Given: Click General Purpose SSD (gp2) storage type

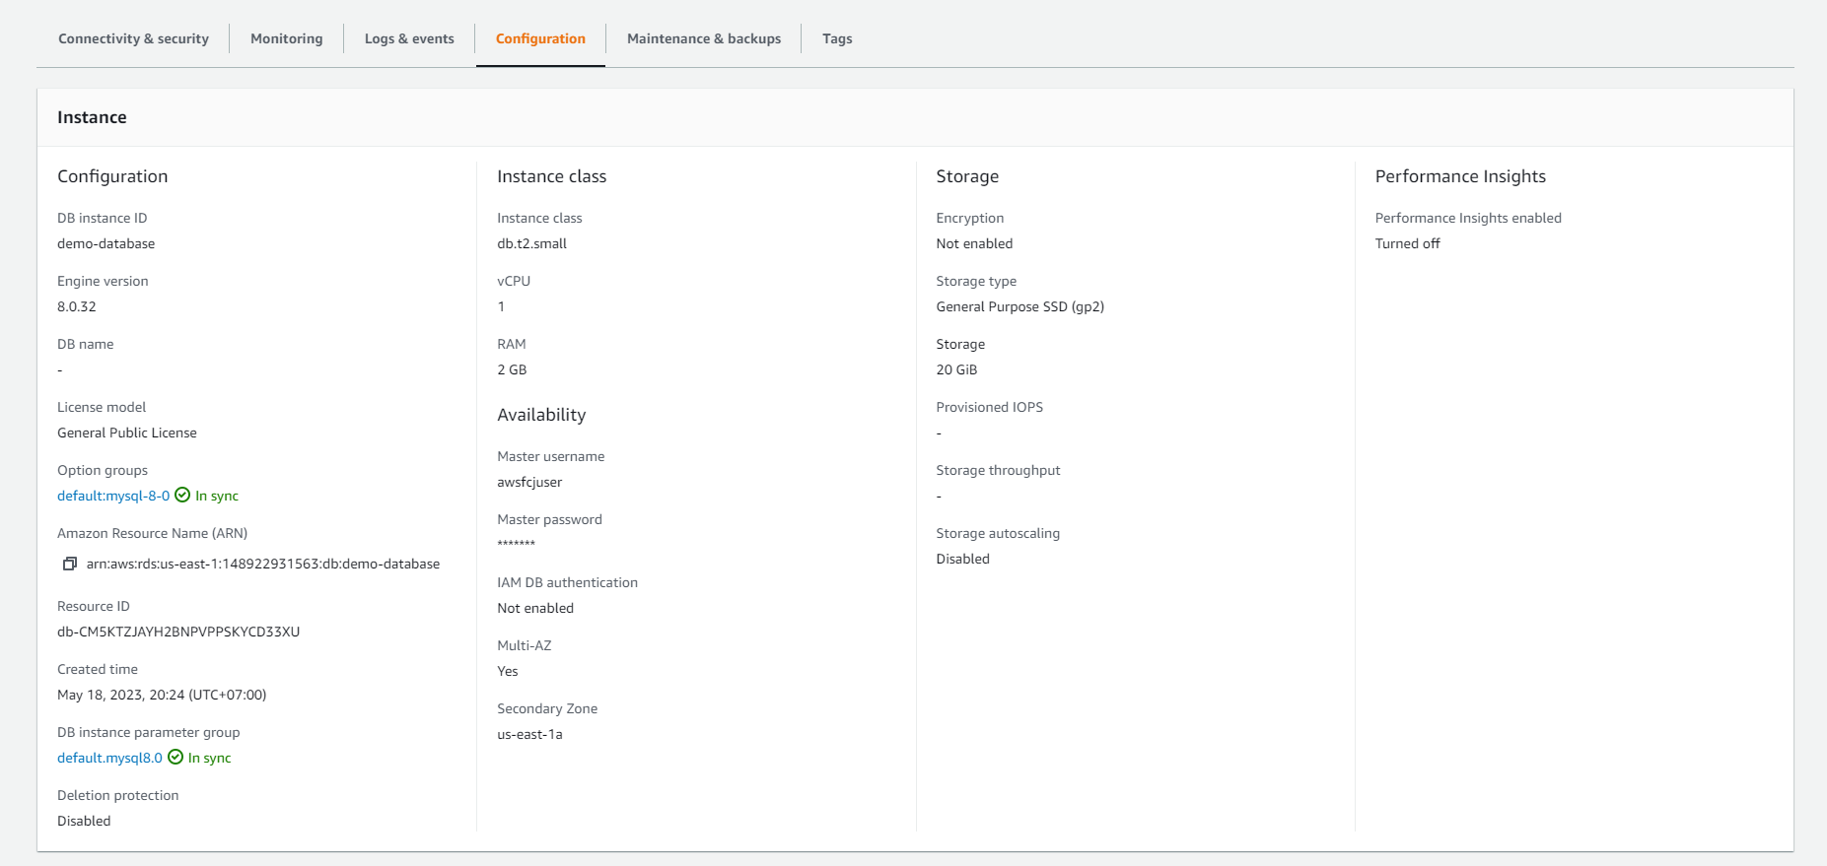Looking at the screenshot, I should 1019,306.
